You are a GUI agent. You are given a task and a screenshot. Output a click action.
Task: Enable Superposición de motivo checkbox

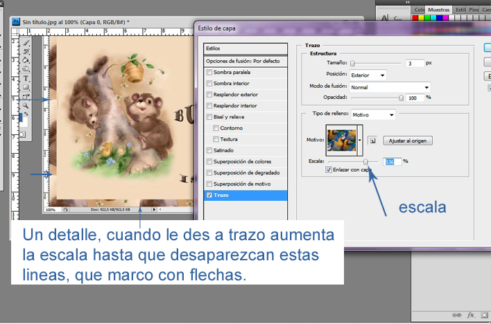(209, 184)
